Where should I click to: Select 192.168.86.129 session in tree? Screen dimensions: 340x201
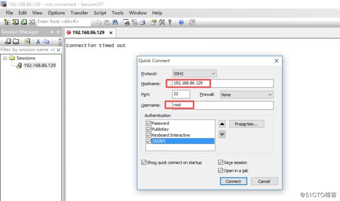click(x=40, y=65)
